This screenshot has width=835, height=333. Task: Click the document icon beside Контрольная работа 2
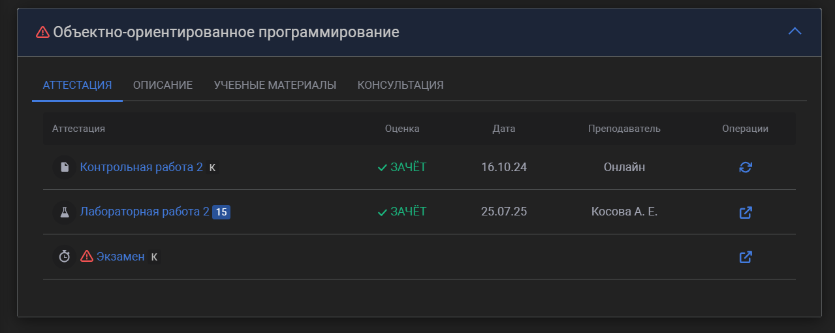(65, 167)
